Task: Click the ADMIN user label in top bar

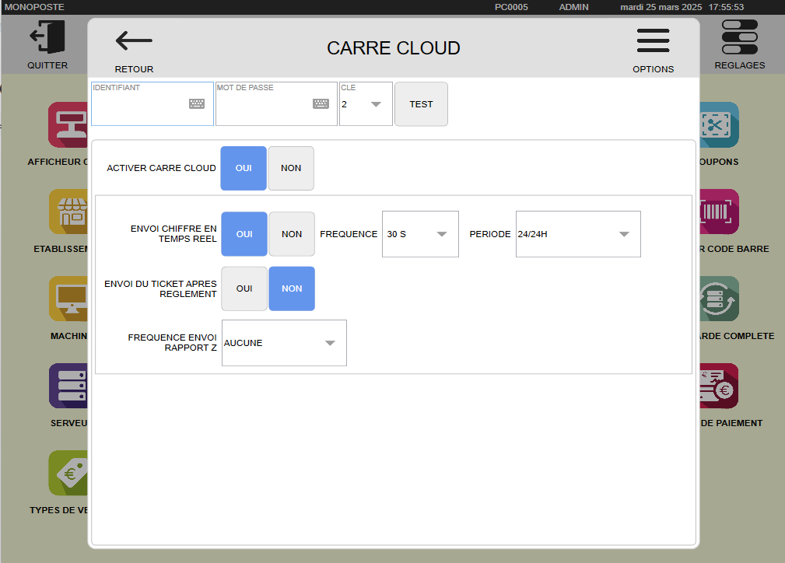Action: click(x=573, y=7)
